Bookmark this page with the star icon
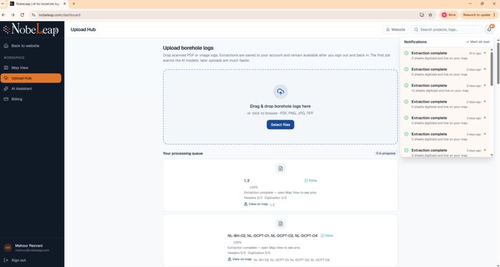Image resolution: width=500 pixels, height=267 pixels. pos(431,15)
